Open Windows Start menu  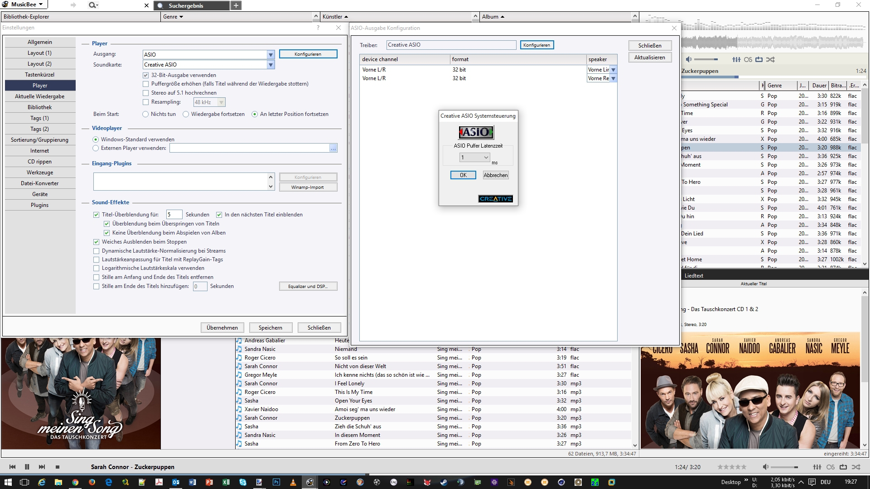[8, 482]
